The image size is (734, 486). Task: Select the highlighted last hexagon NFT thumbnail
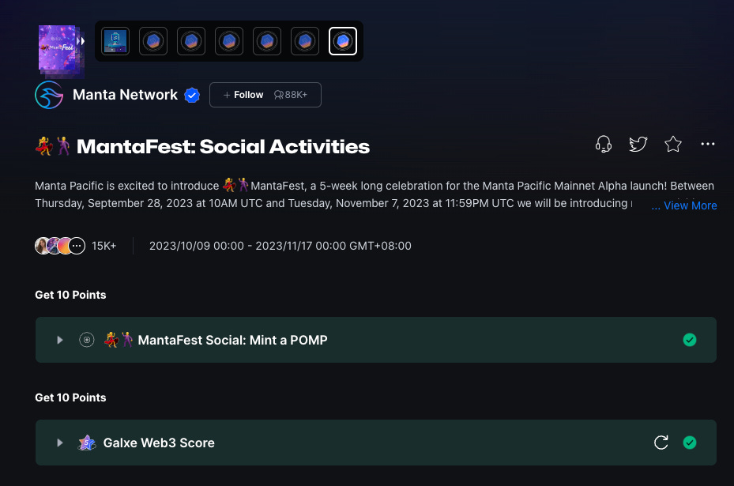pyautogui.click(x=343, y=41)
